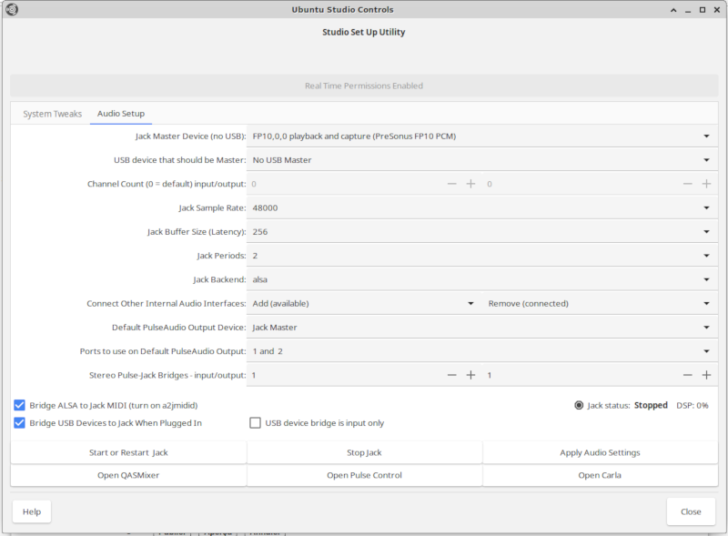The width and height of the screenshot is (728, 536).
Task: Uncheck Bridge USB Devices to Jack
Action: point(20,422)
